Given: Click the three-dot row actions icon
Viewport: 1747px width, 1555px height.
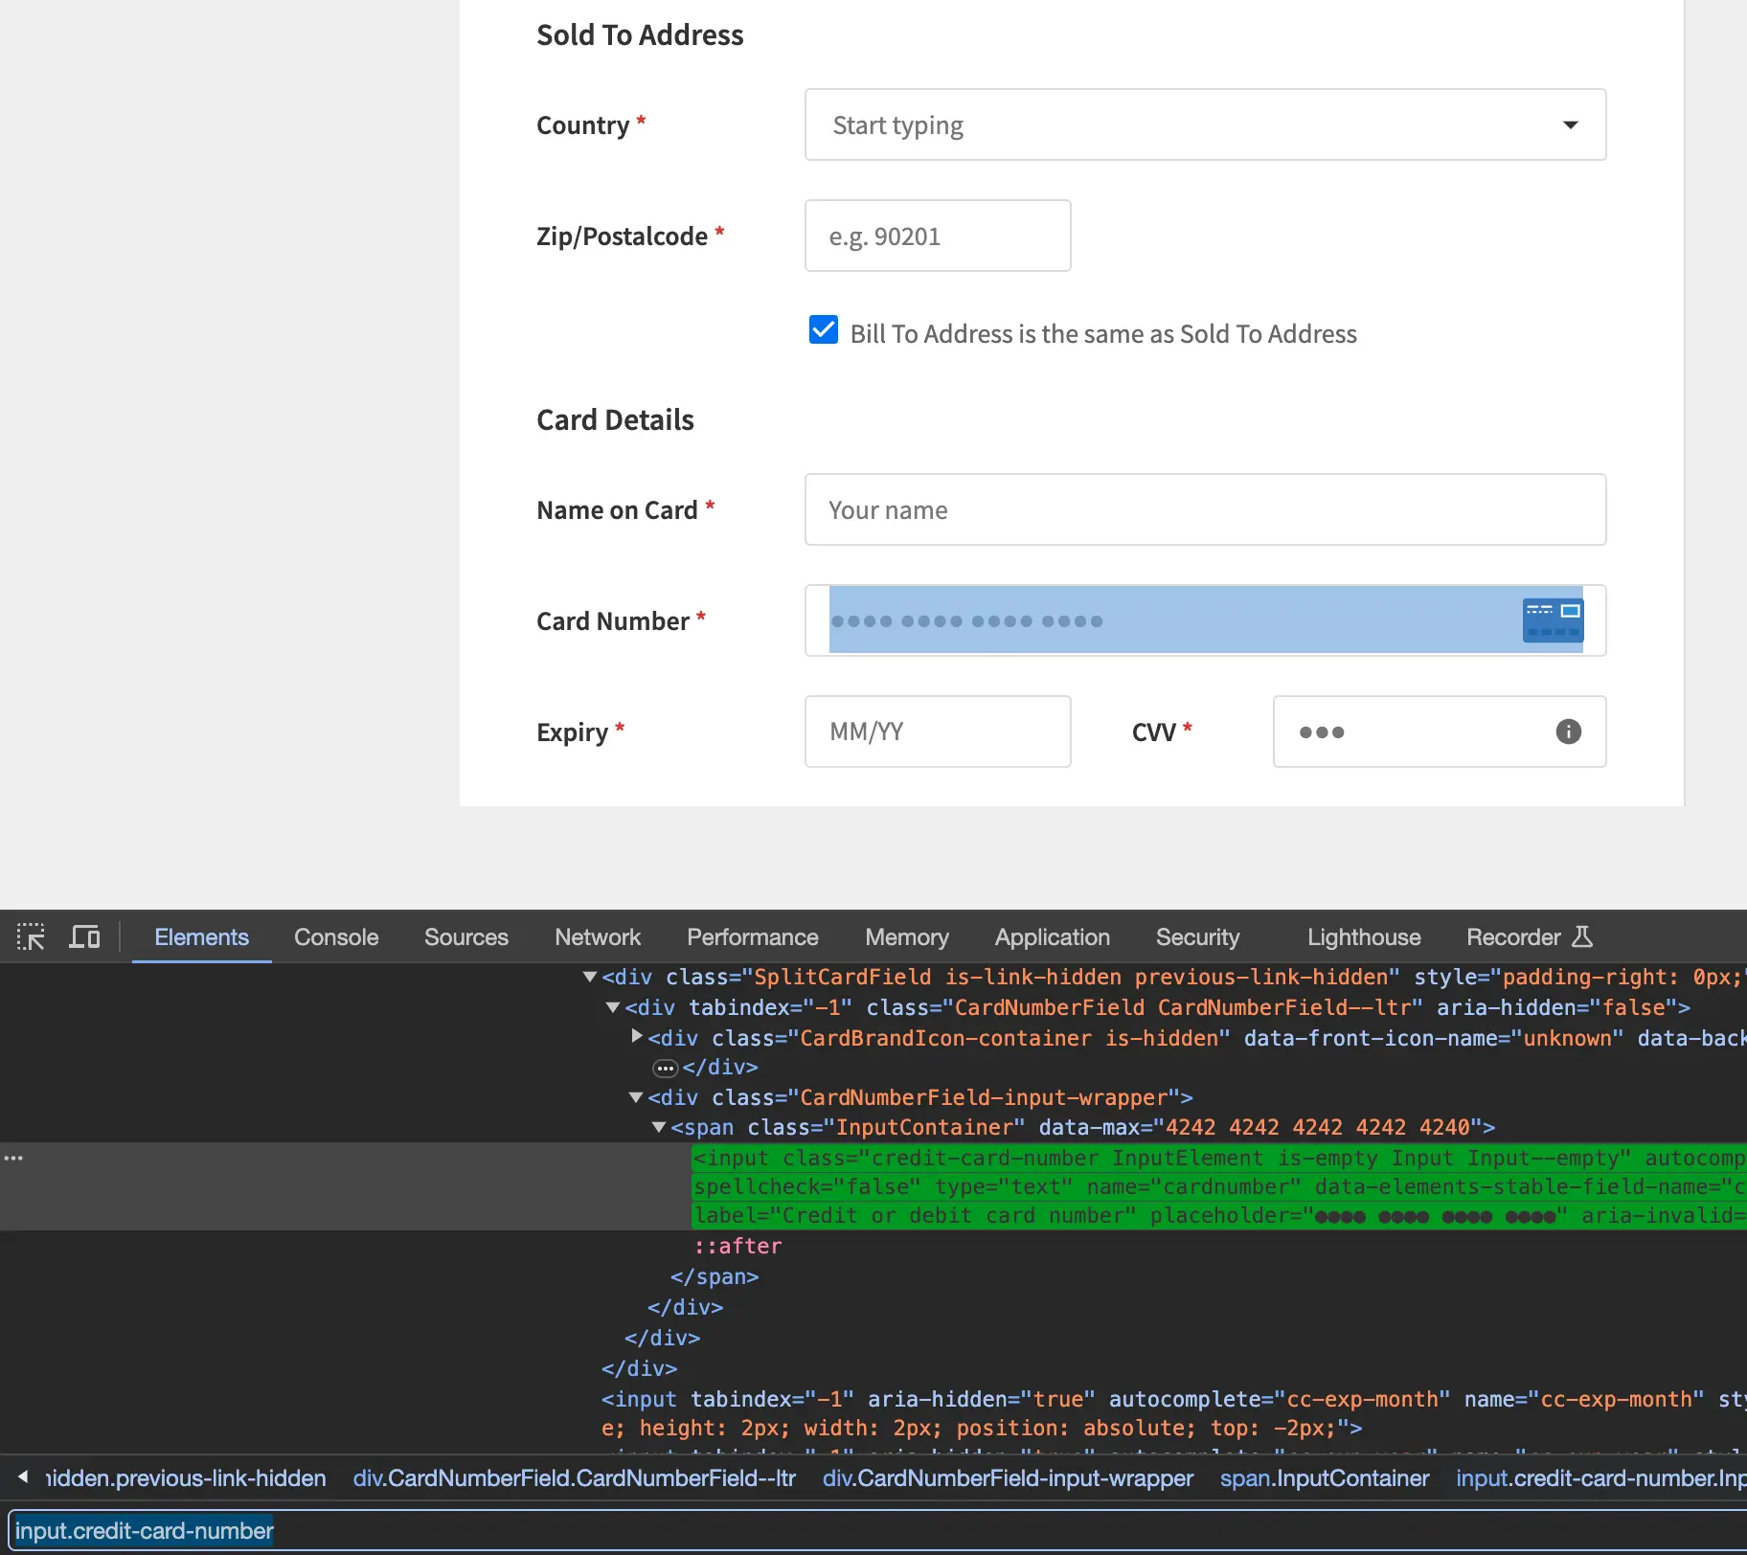Looking at the screenshot, I should point(13,1158).
